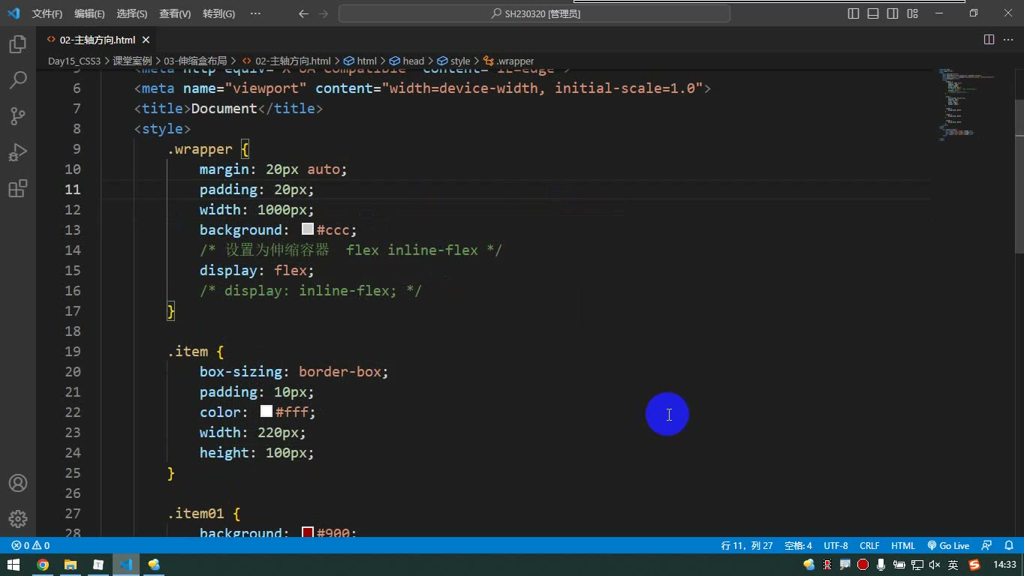This screenshot has height=576, width=1024.
Task: Toggle the primary side bar layout icon
Action: click(854, 13)
